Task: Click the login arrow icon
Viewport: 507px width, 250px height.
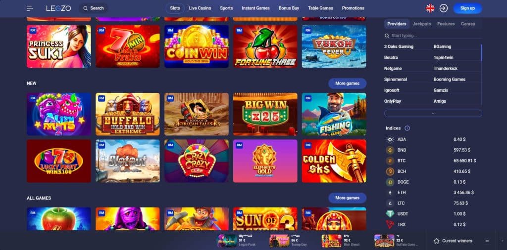Action: click(444, 8)
